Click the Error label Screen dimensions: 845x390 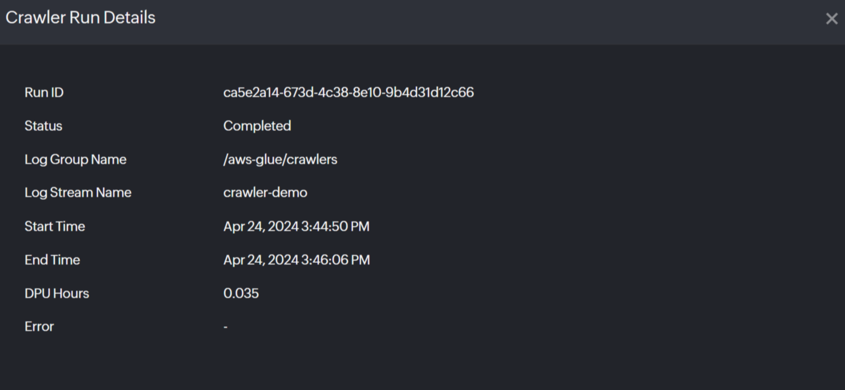click(39, 326)
